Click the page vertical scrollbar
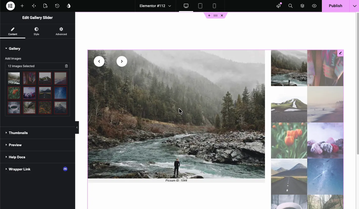 click(x=357, y=83)
